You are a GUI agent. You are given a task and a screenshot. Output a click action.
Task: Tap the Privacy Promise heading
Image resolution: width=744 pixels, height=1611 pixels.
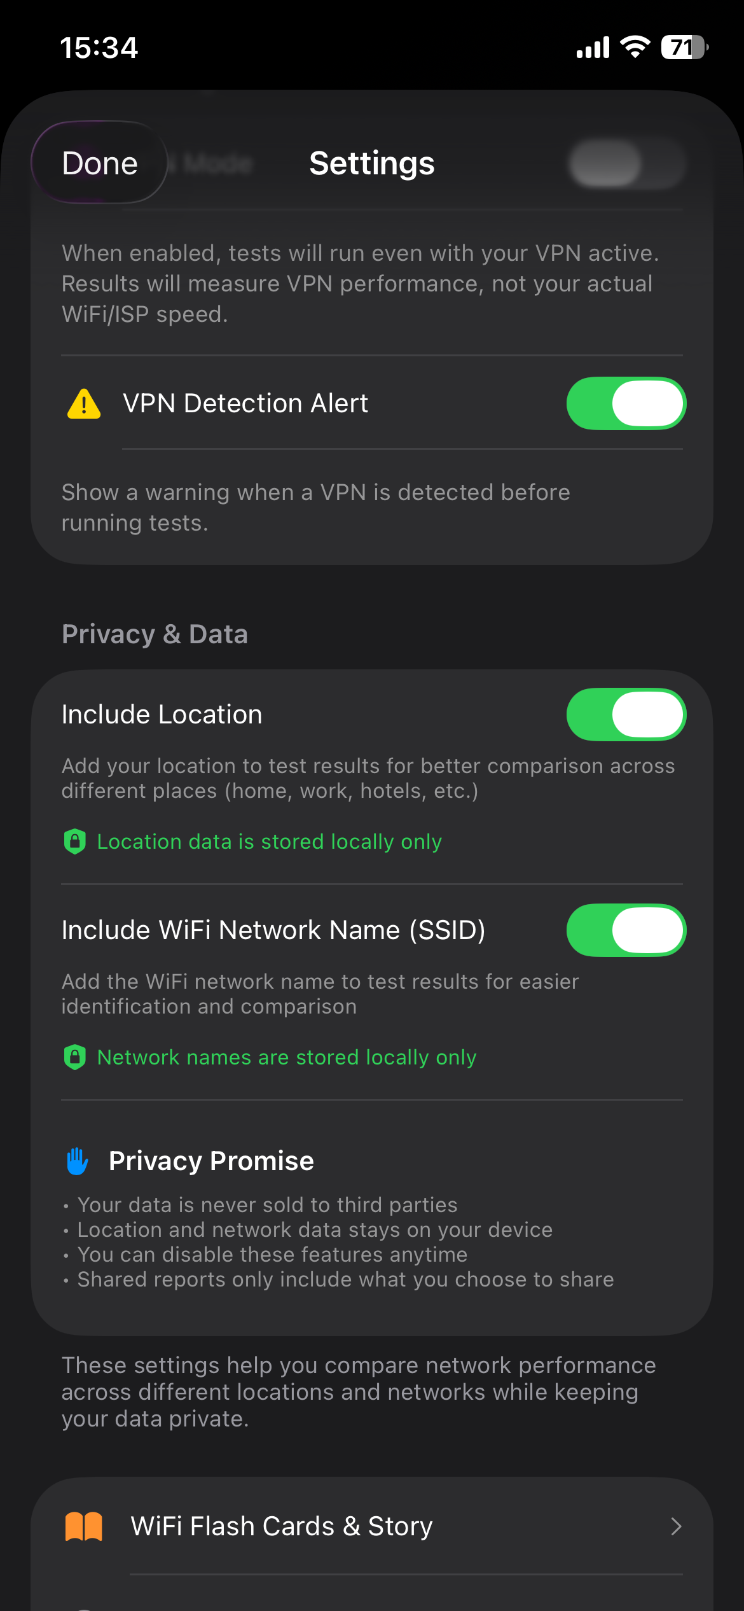pyautogui.click(x=211, y=1161)
